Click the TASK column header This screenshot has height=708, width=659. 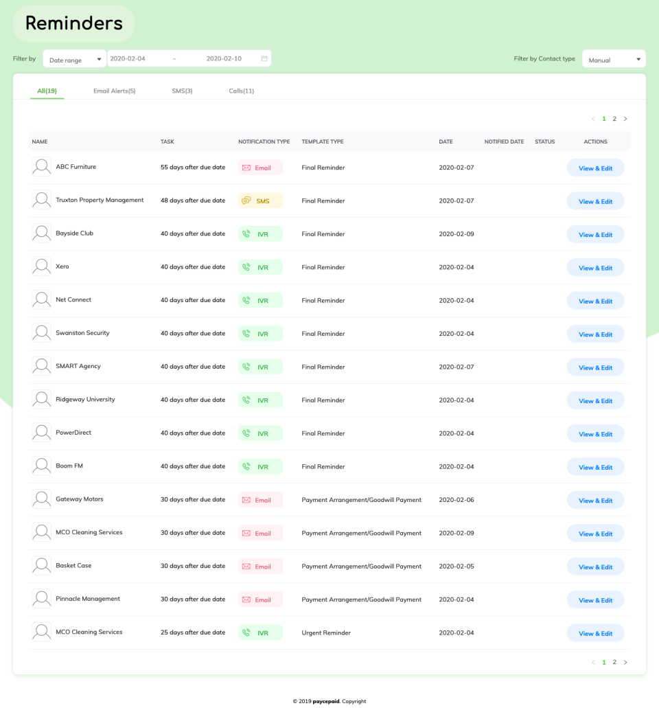(167, 141)
